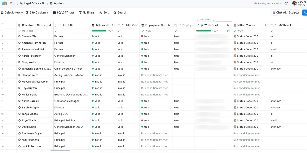Click the Work Email pause/play step icon
Viewport: 307px width, 153px height.
(229, 31)
